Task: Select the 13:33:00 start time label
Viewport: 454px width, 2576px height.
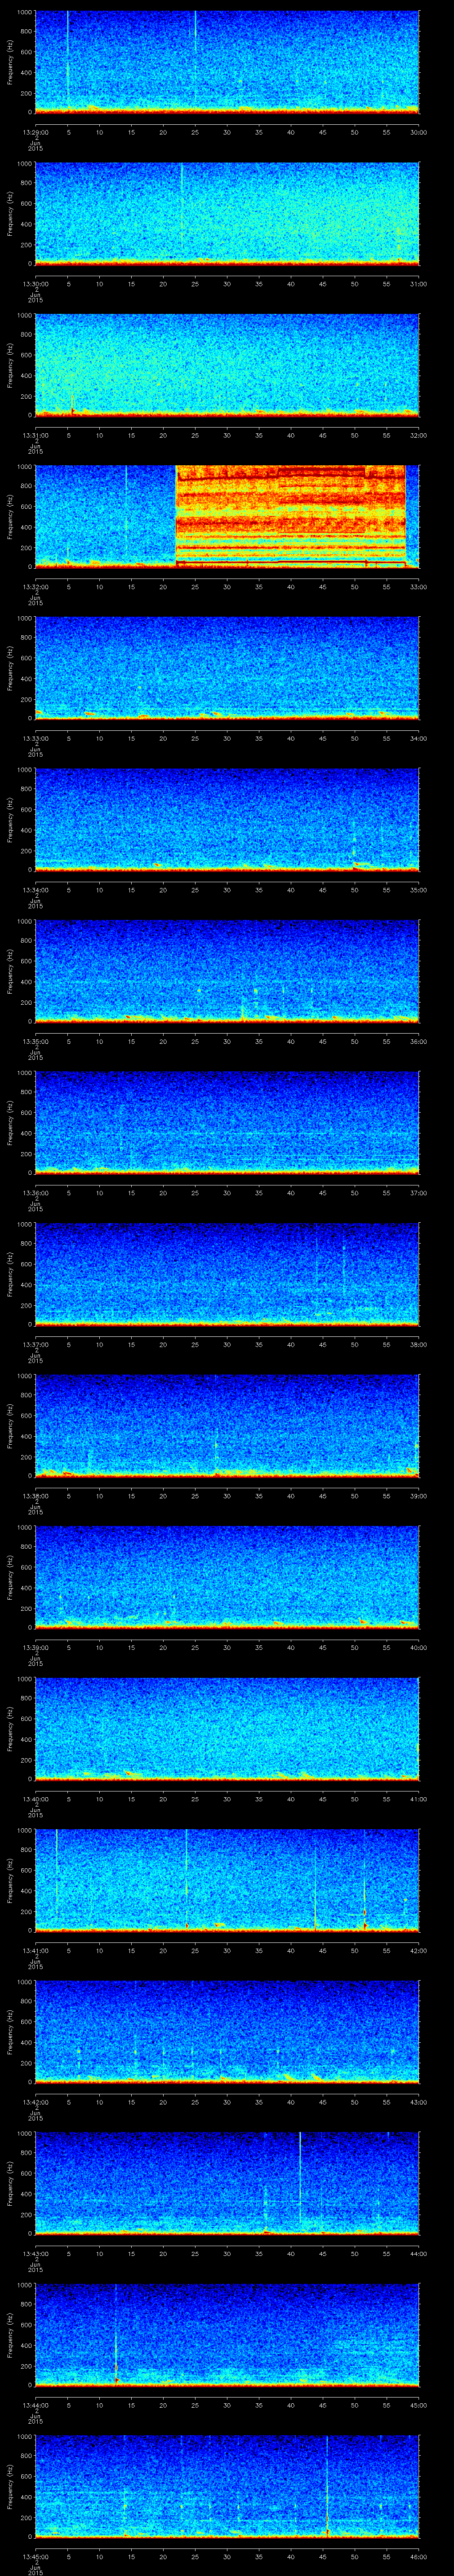Action: tap(35, 738)
